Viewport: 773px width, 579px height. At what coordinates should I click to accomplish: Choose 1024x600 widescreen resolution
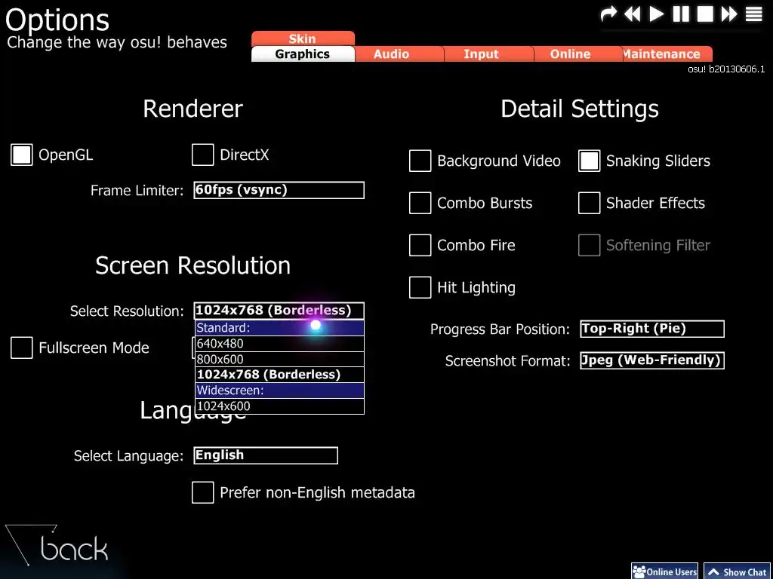click(279, 406)
